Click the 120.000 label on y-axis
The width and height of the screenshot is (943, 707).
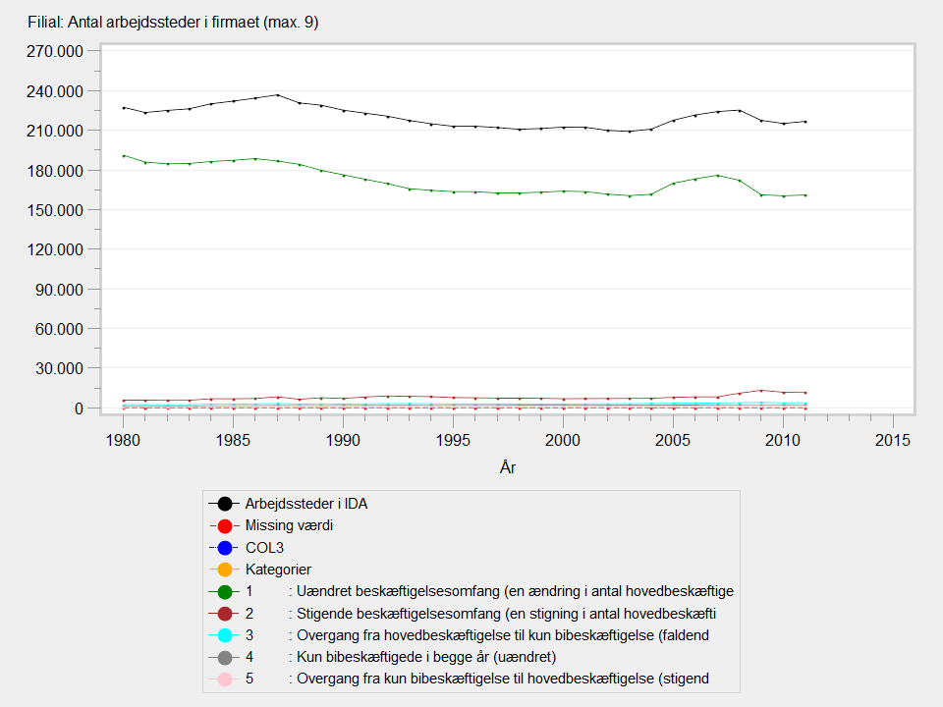tap(55, 249)
